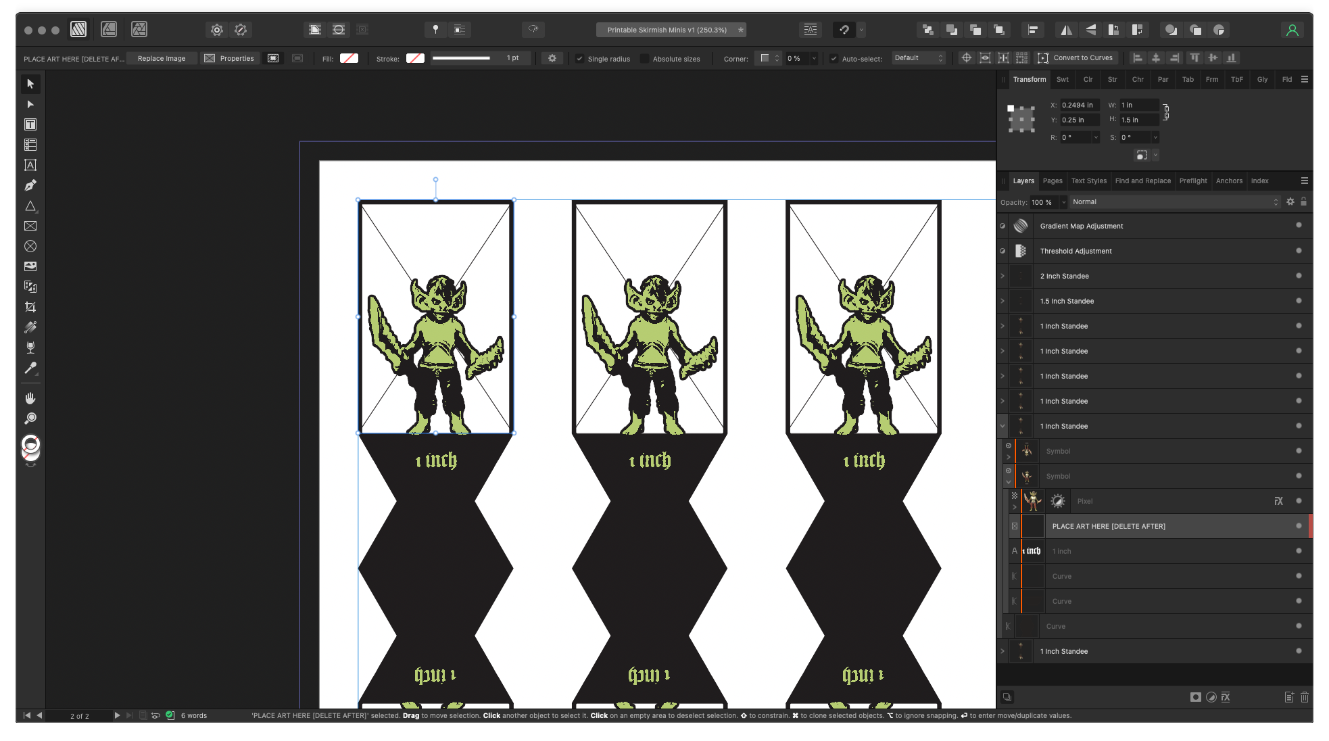Expand the 2 Inch Standee layer
This screenshot has width=1329, height=741.
[1002, 276]
